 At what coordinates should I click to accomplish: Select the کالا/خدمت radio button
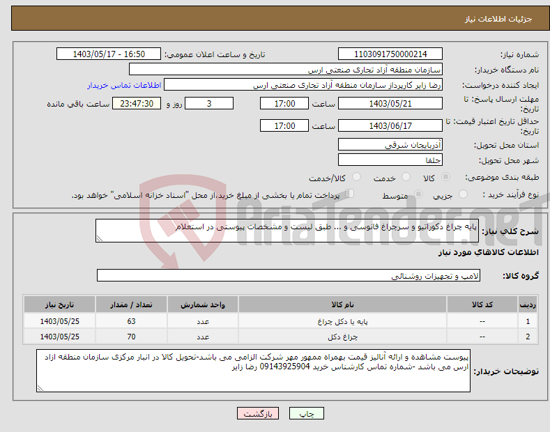tap(356, 177)
